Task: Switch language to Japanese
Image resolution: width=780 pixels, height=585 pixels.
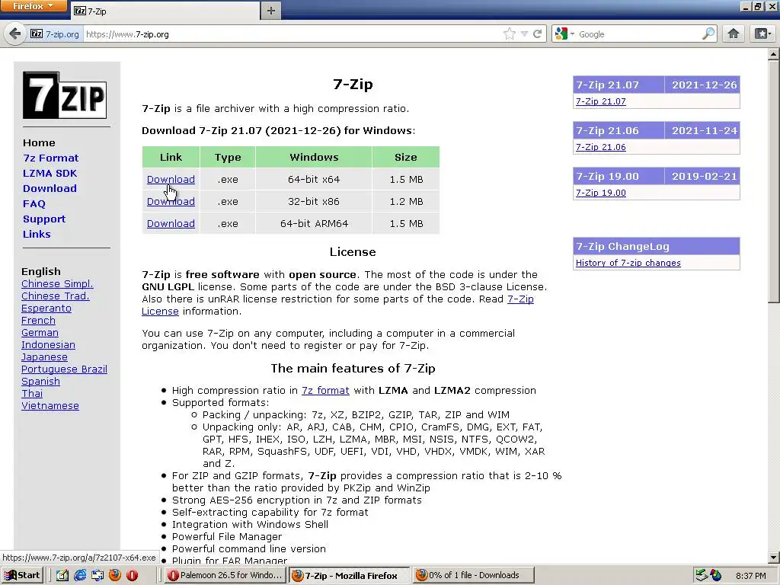Action: tap(44, 357)
